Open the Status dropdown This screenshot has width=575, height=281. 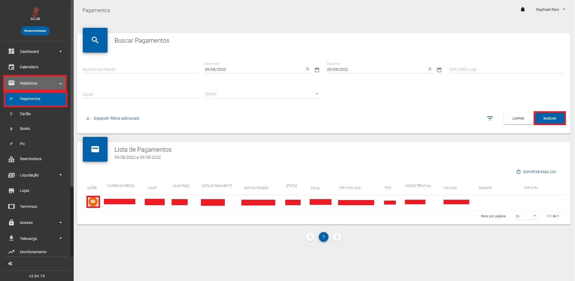tap(262, 94)
